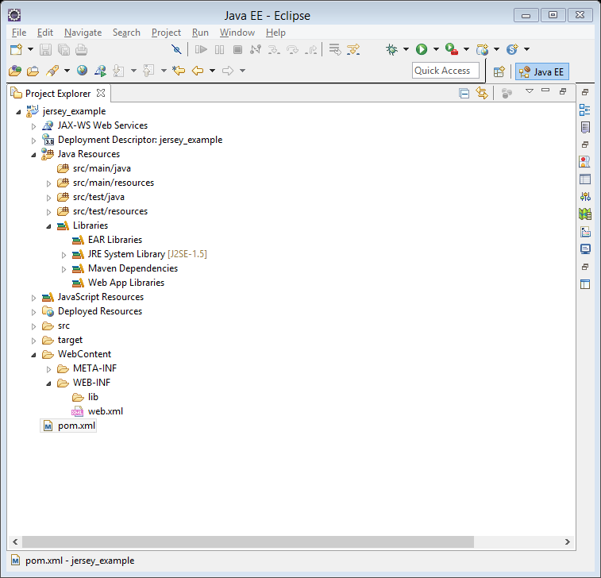601x578 pixels.
Task: Click the Open Perspective icon
Action: click(x=499, y=71)
